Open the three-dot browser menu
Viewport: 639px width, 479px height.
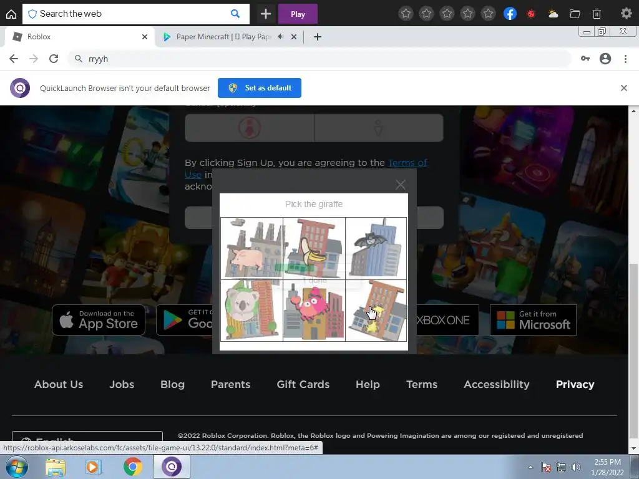coord(625,59)
